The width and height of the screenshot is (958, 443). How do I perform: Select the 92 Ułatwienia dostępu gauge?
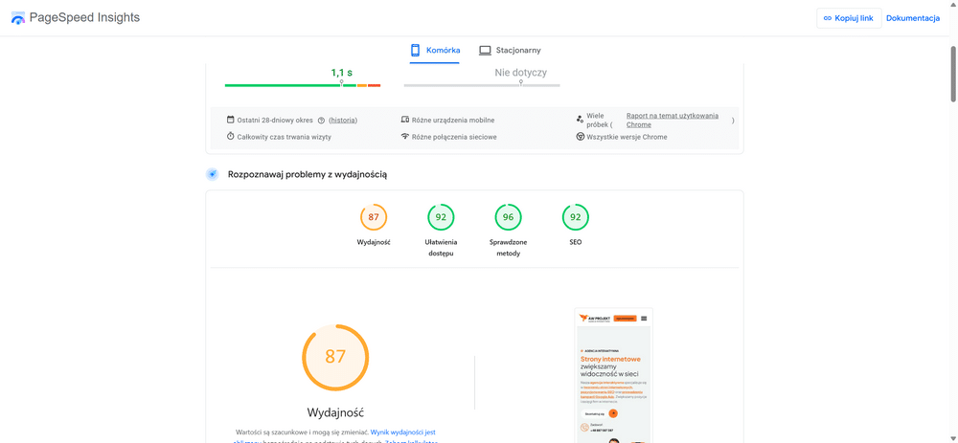[441, 217]
